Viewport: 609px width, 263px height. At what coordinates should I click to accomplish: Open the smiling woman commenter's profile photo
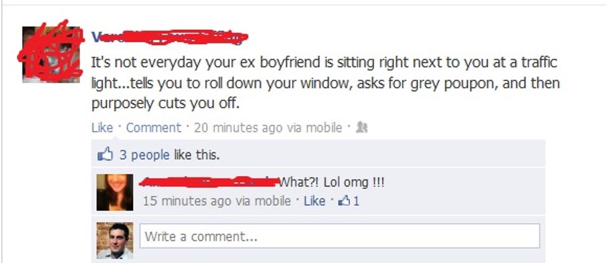coord(114,192)
